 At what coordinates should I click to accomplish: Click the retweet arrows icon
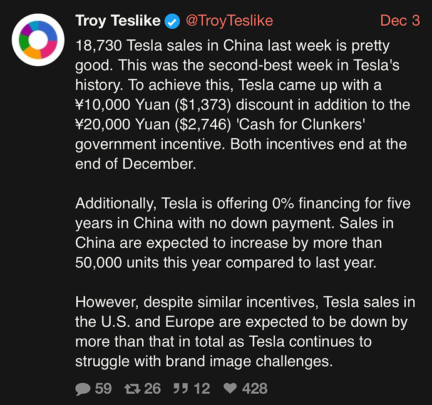[133, 389]
